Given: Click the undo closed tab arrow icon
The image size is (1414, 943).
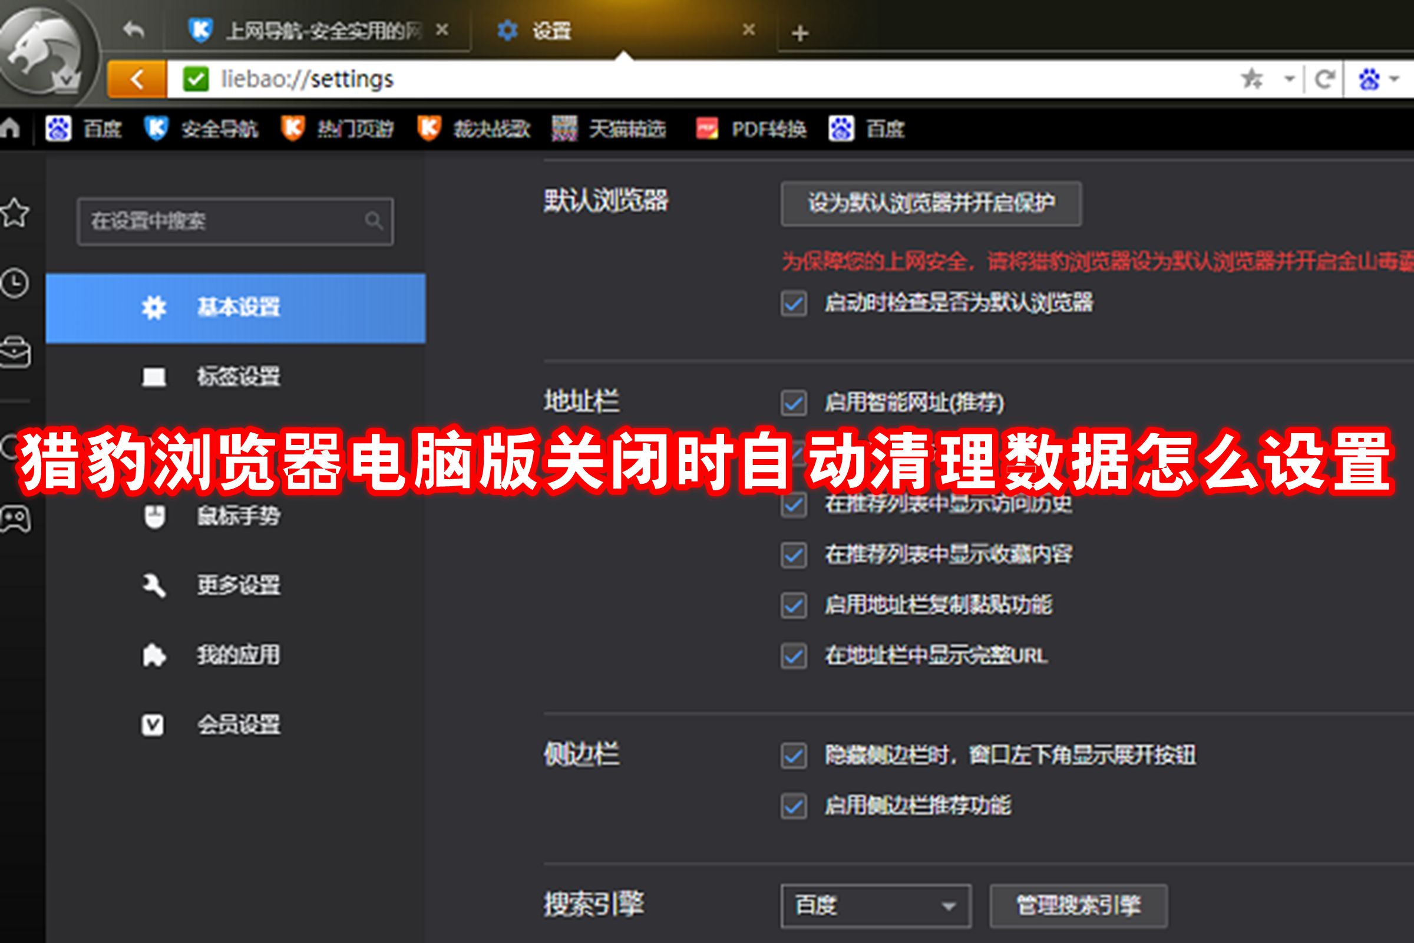Looking at the screenshot, I should pyautogui.click(x=133, y=29).
